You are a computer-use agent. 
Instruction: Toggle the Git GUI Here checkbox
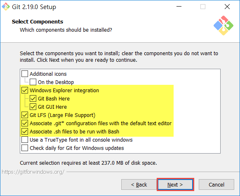33,107
